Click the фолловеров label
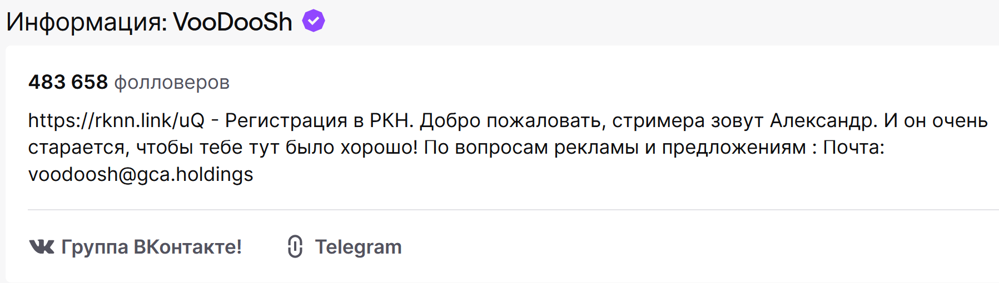The height and width of the screenshot is (283, 999). (x=172, y=82)
